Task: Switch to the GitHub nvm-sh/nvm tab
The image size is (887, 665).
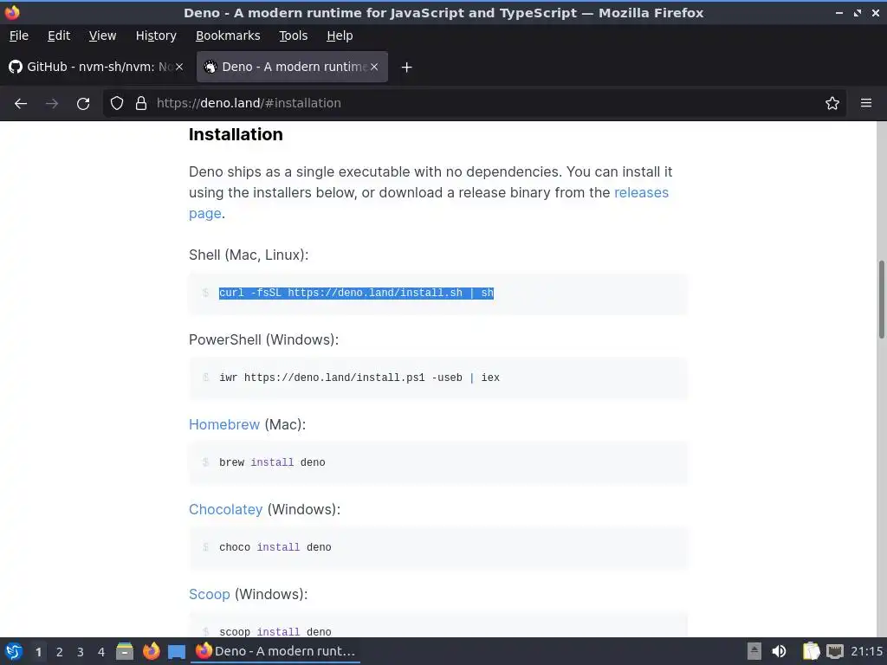Action: click(97, 67)
